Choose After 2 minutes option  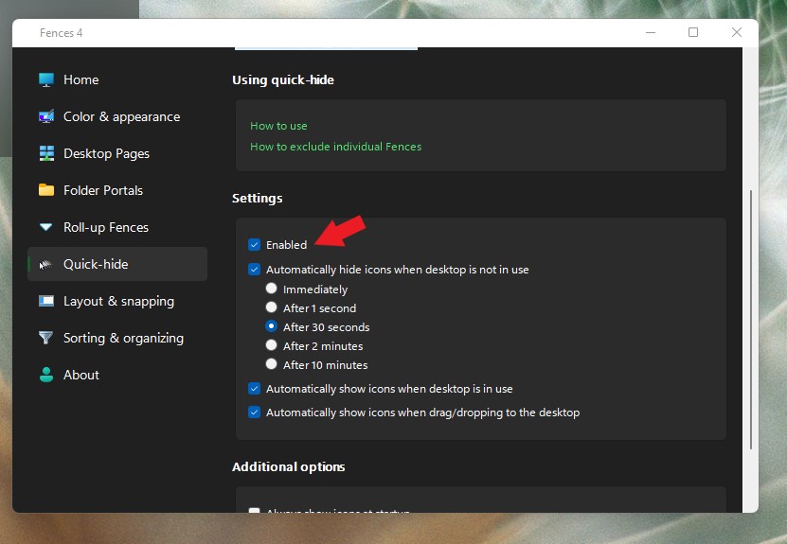pyautogui.click(x=271, y=345)
